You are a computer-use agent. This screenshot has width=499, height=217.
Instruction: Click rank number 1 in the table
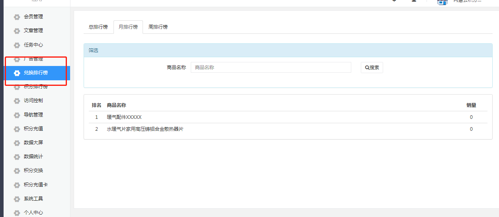(96, 117)
